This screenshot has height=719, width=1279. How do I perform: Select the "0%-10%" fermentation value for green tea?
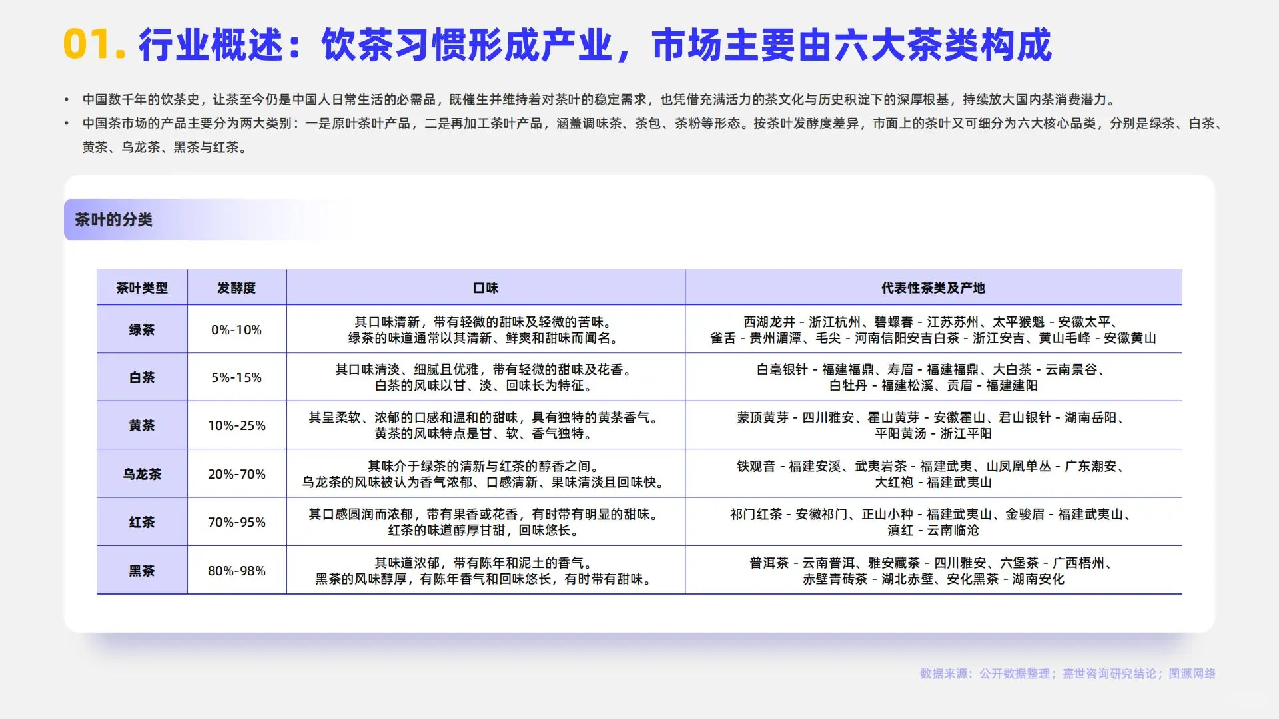(x=237, y=329)
